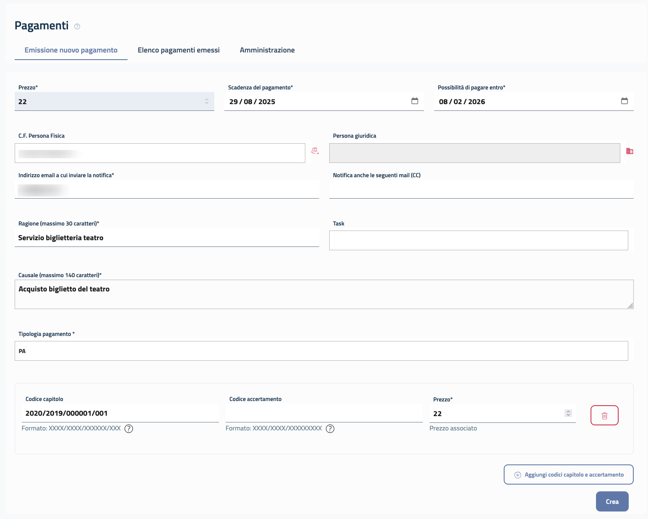648x519 pixels.
Task: Adjust the top Prezzo spinner arrows
Action: 207,101
